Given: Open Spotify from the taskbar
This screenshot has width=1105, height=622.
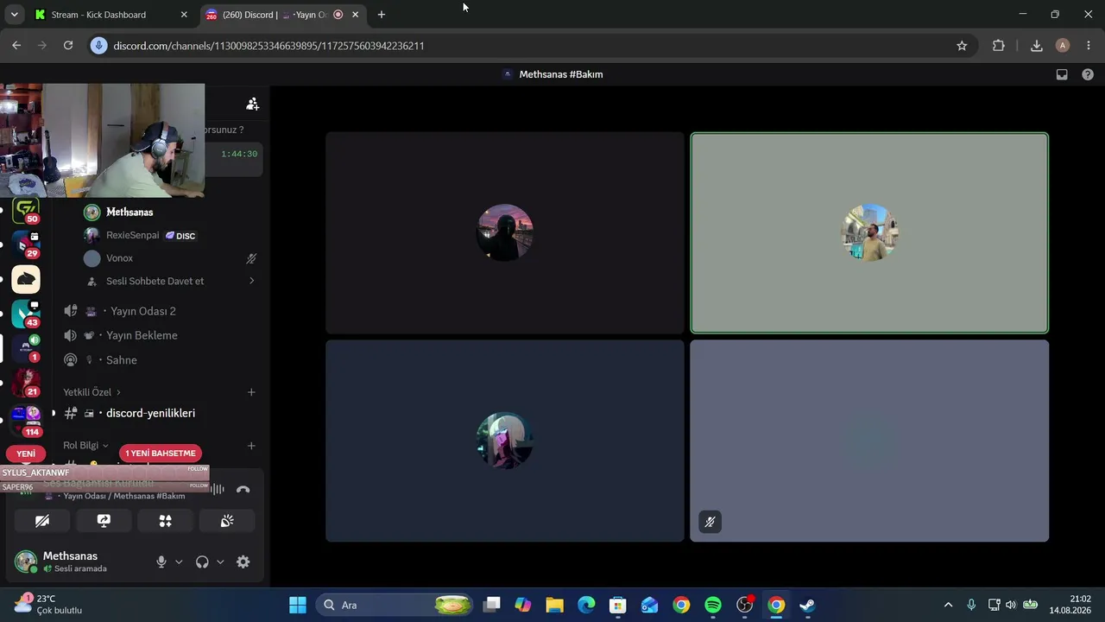Looking at the screenshot, I should coord(713,605).
